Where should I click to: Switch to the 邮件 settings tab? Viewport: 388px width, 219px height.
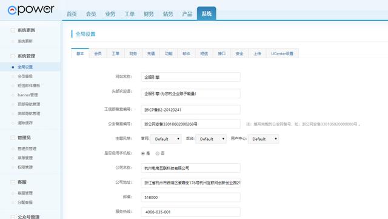point(186,53)
